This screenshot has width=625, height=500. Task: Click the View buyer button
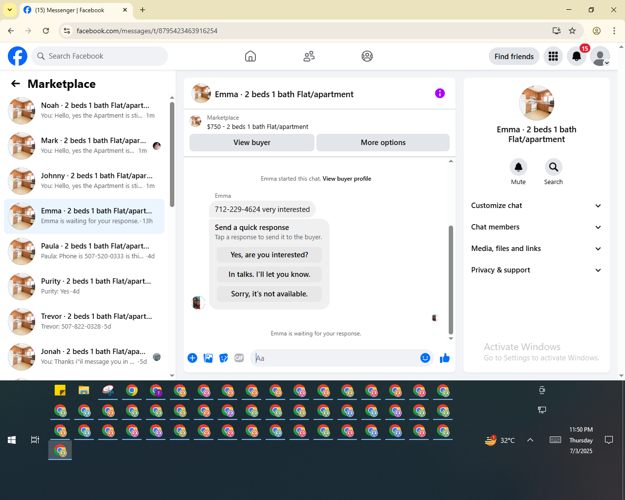click(252, 143)
